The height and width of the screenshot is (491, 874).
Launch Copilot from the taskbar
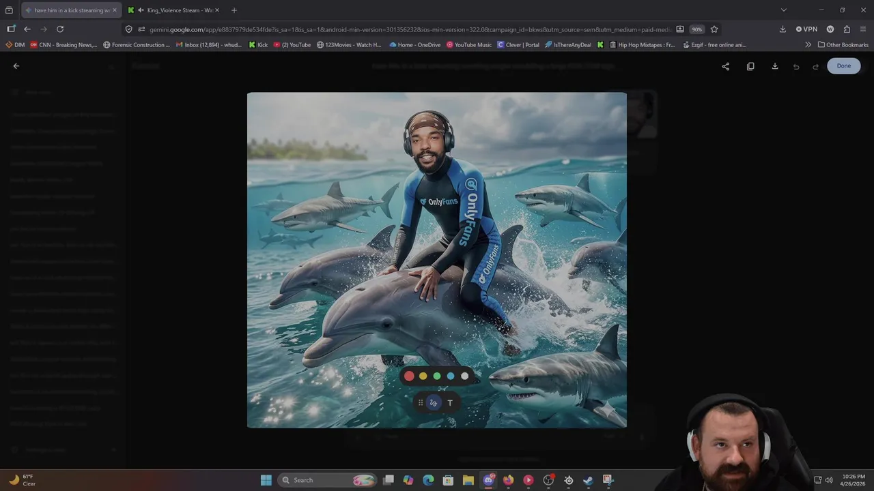tap(408, 480)
